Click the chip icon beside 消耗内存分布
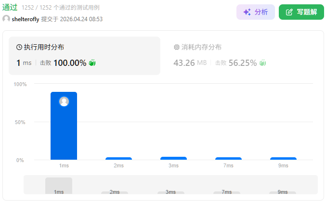 (x=176, y=47)
